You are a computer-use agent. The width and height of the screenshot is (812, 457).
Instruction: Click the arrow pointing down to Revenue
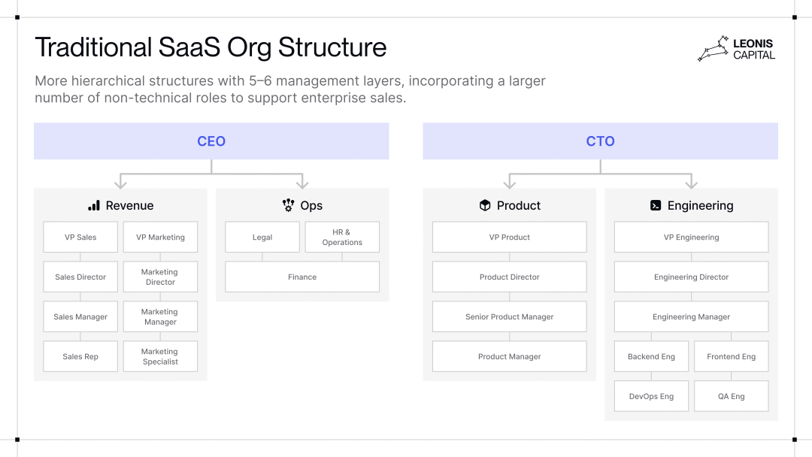point(120,182)
